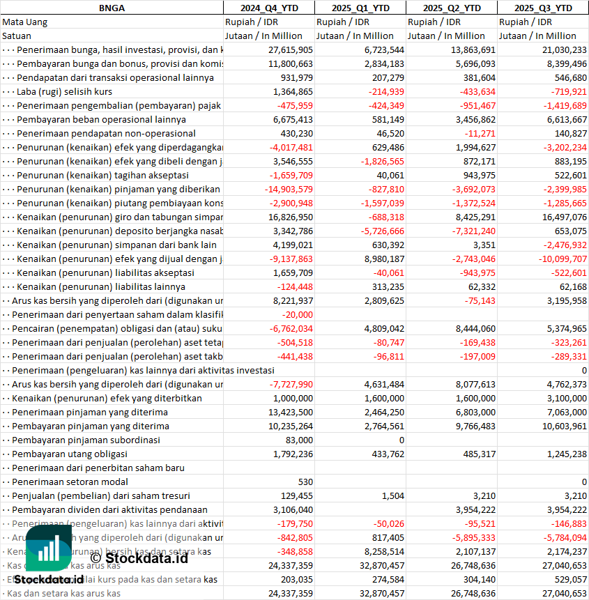589x600 pixels.
Task: Select Pembayaran utang obligasi row label
Action: 70,454
